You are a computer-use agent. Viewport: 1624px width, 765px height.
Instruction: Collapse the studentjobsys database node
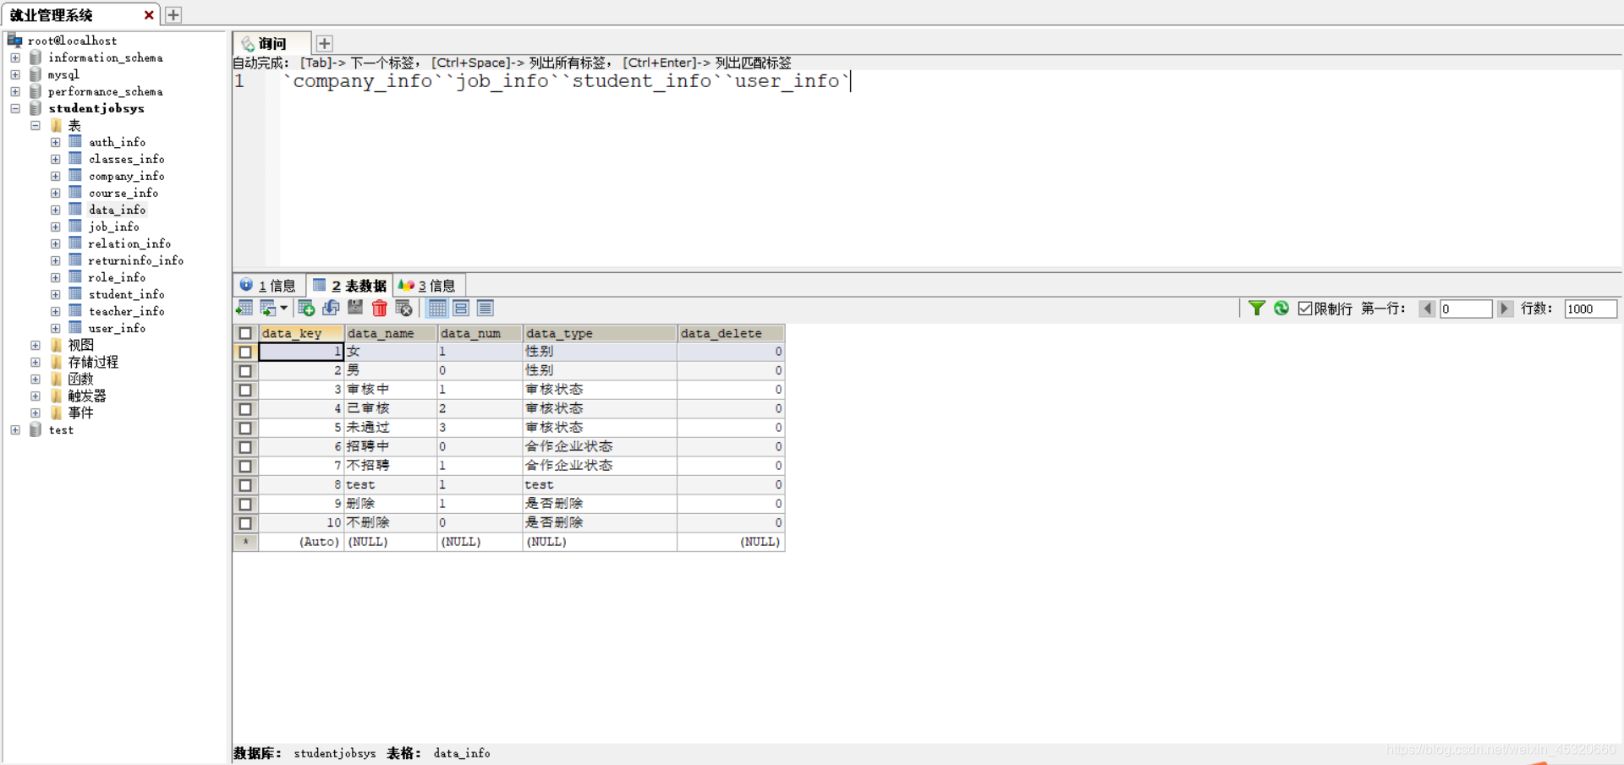click(15, 108)
